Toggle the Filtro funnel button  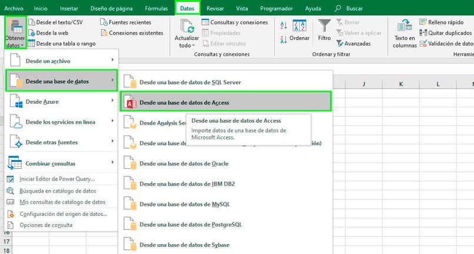point(325,30)
